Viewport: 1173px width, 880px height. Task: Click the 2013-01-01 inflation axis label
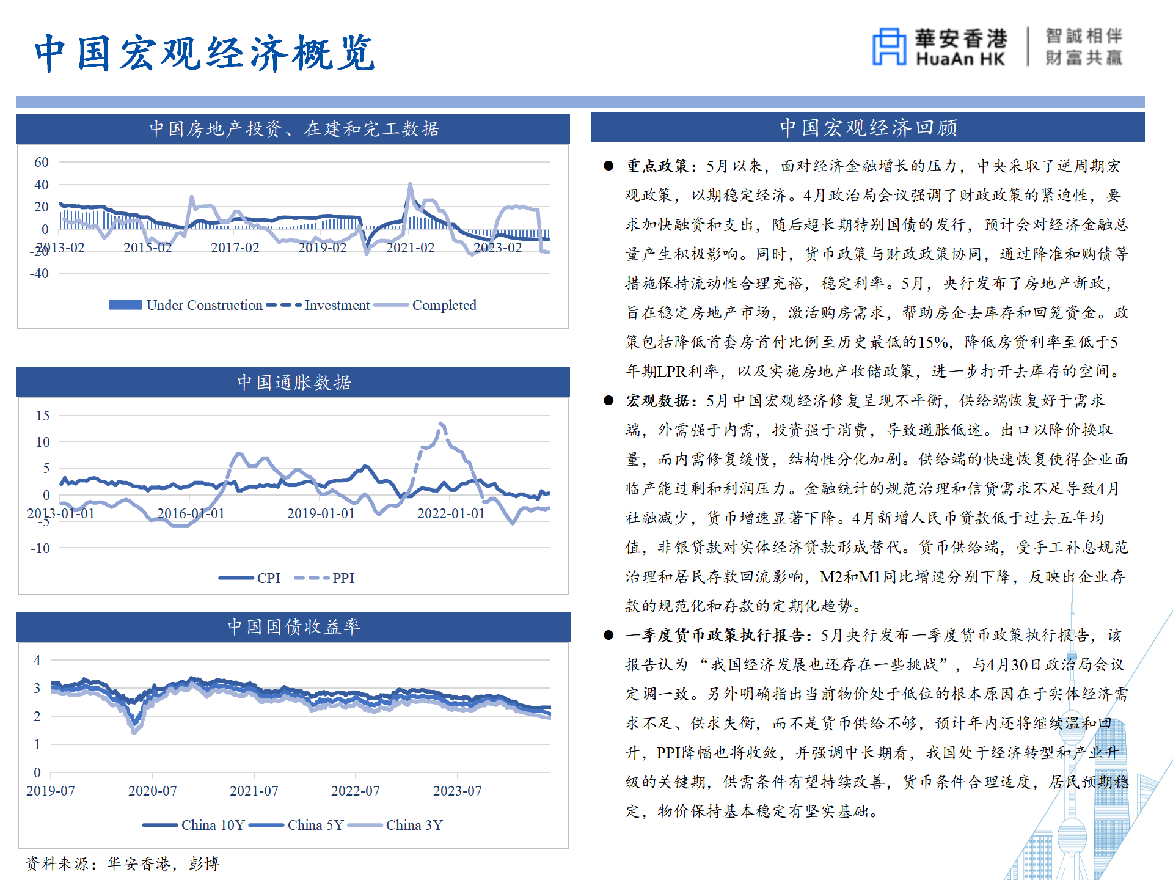pos(60,513)
